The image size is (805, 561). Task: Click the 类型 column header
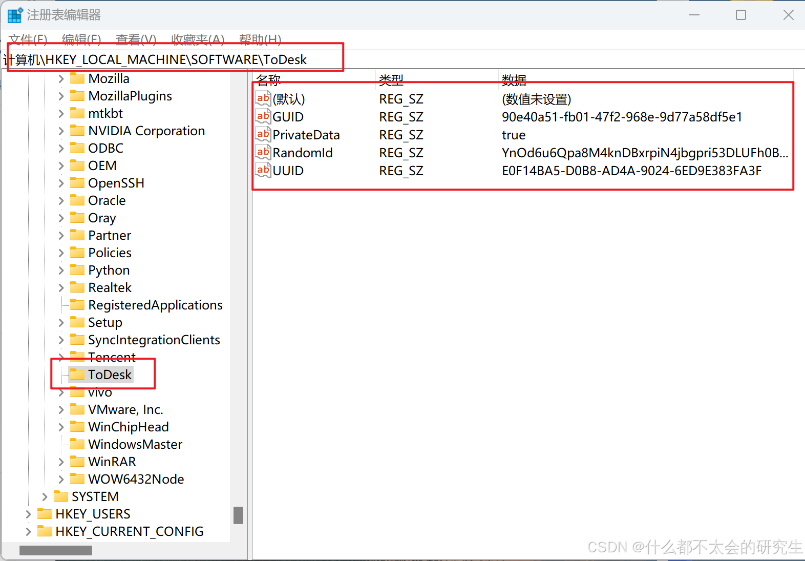[437, 80]
